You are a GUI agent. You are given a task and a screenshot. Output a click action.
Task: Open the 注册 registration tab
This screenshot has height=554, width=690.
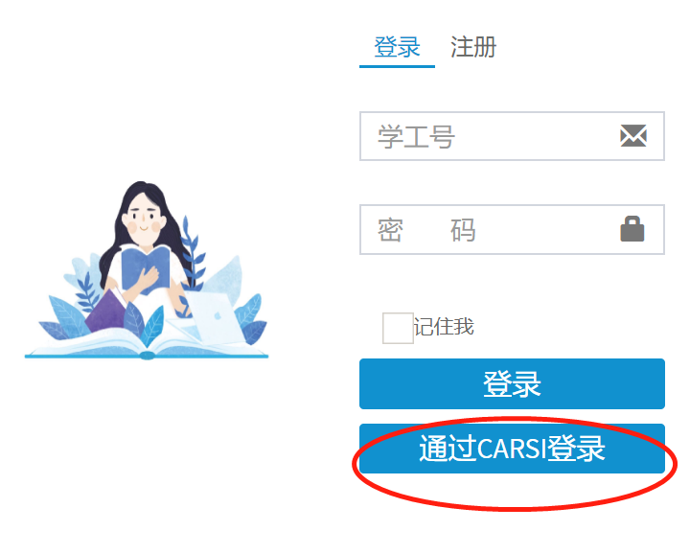click(x=473, y=47)
